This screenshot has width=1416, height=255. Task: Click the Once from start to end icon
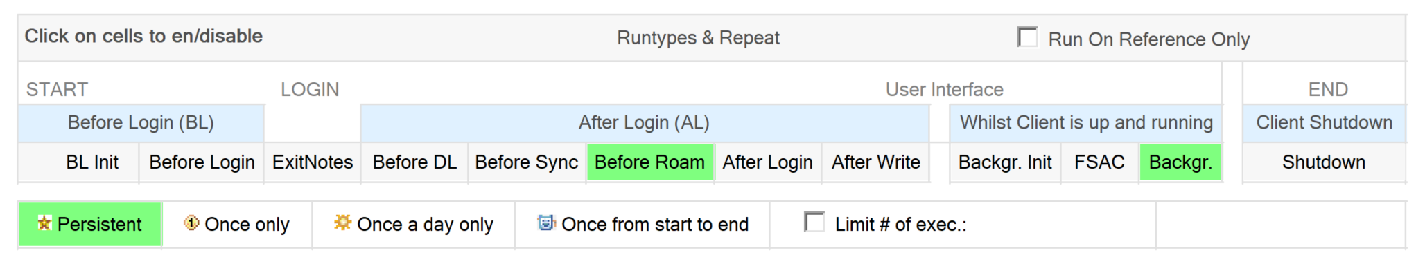point(547,223)
